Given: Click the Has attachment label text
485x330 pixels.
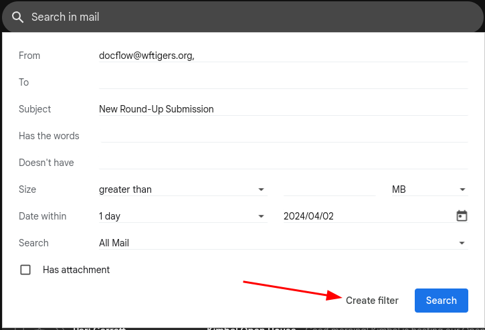Looking at the screenshot, I should pyautogui.click(x=76, y=270).
